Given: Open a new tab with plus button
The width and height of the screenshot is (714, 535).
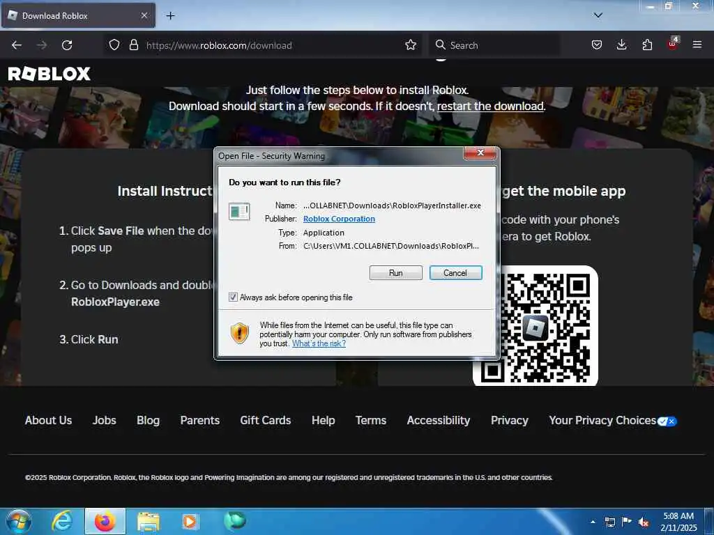Looking at the screenshot, I should [170, 16].
